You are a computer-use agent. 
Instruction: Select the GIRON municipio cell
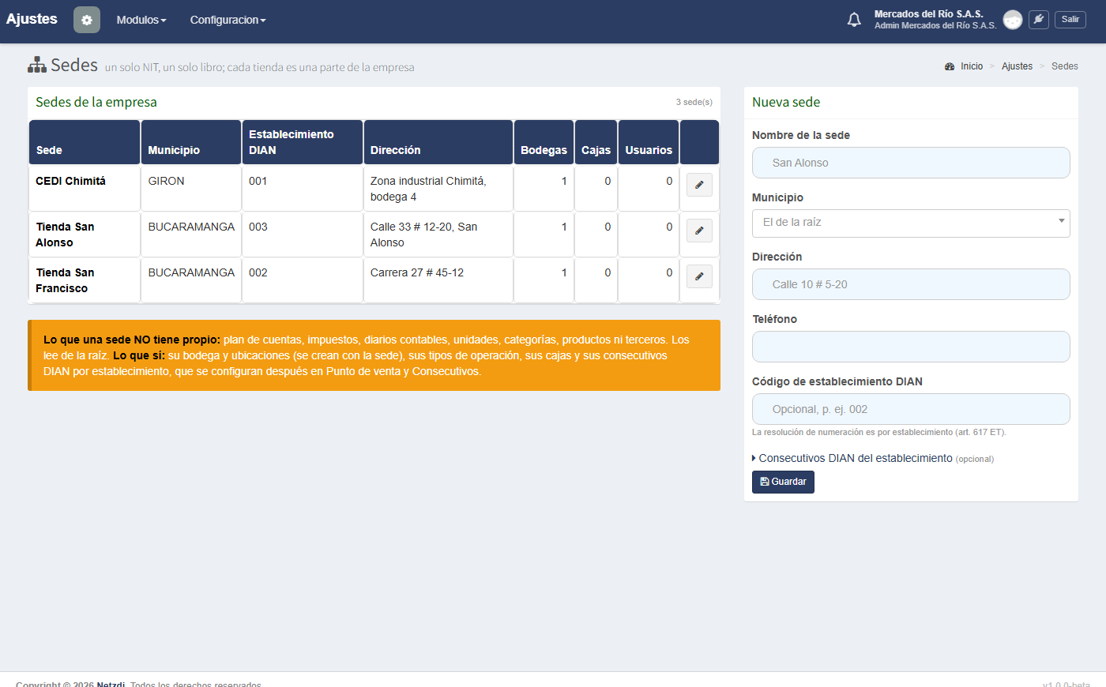[x=191, y=189]
